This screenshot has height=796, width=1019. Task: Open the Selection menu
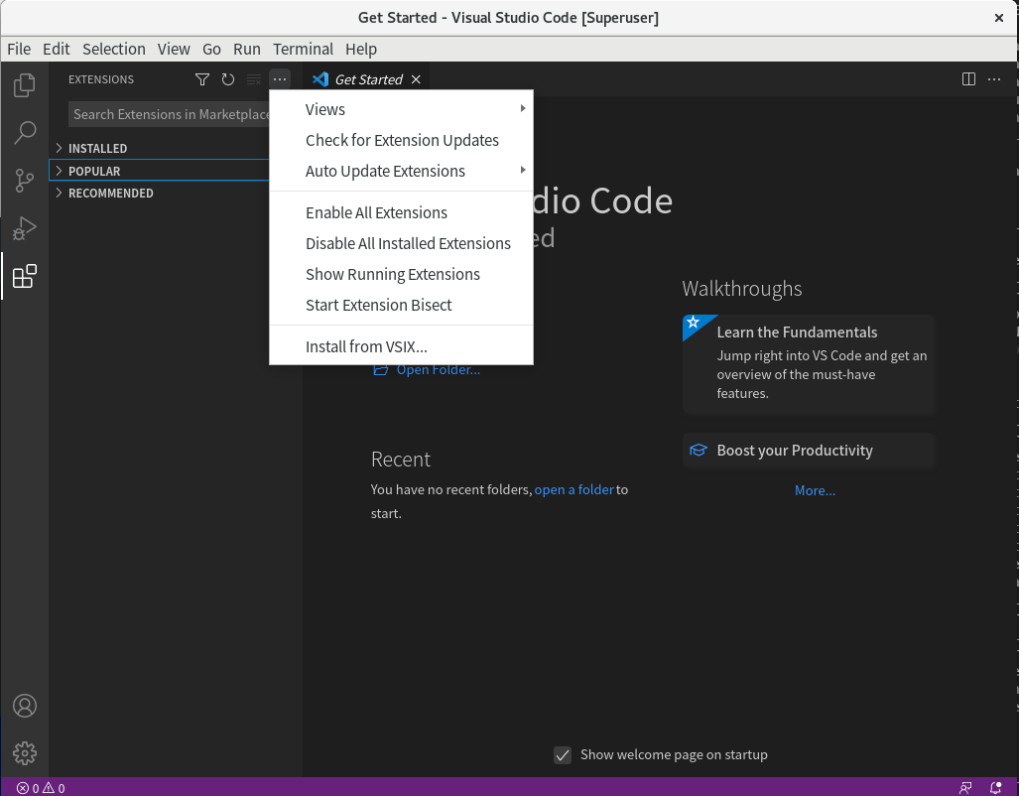114,50
